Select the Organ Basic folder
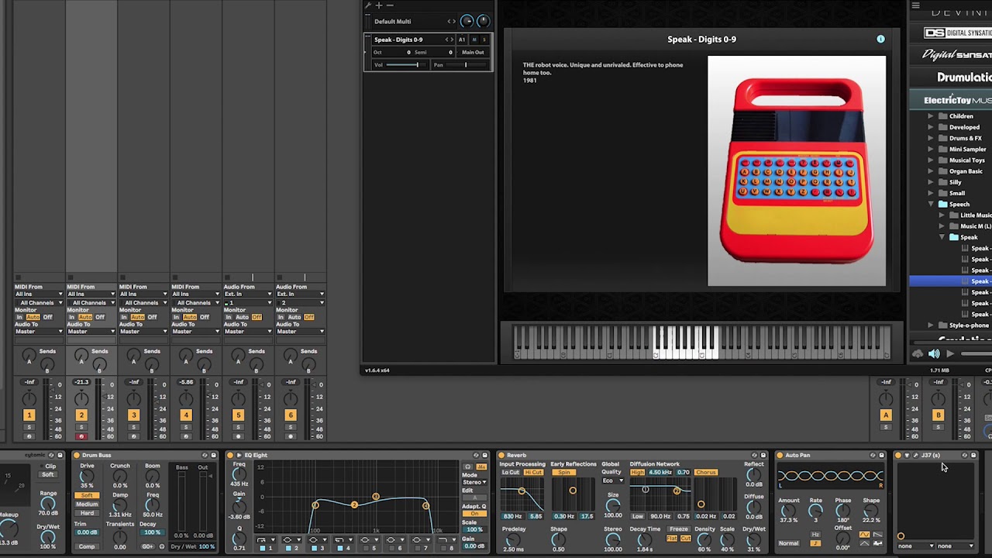 966,171
